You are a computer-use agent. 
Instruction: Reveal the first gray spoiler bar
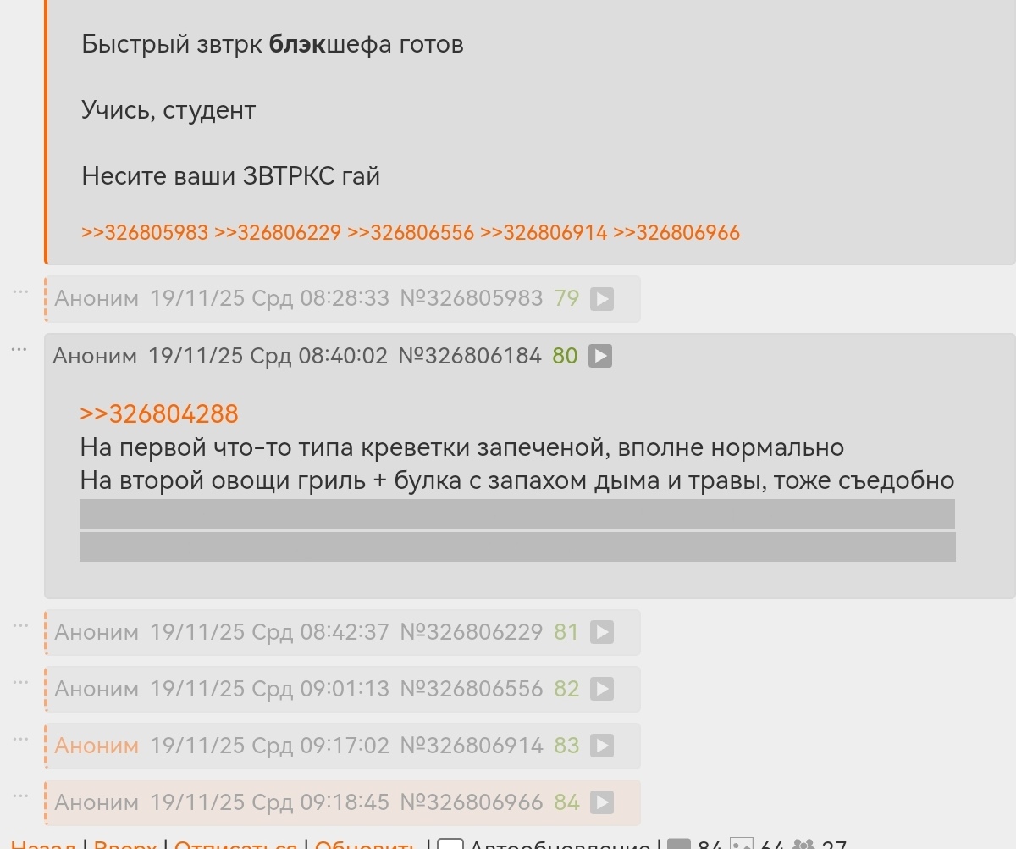click(x=516, y=513)
